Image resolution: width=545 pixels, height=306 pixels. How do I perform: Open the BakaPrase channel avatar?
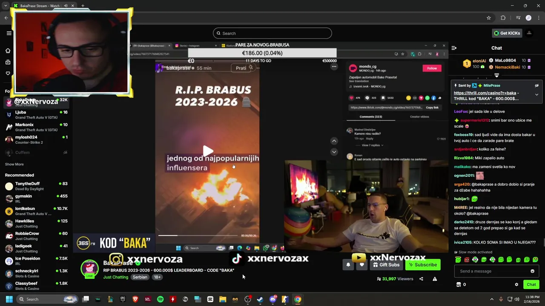click(x=89, y=269)
